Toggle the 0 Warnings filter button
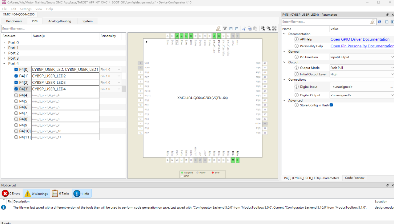Image resolution: width=394 pixels, height=224 pixels. pyautogui.click(x=36, y=194)
